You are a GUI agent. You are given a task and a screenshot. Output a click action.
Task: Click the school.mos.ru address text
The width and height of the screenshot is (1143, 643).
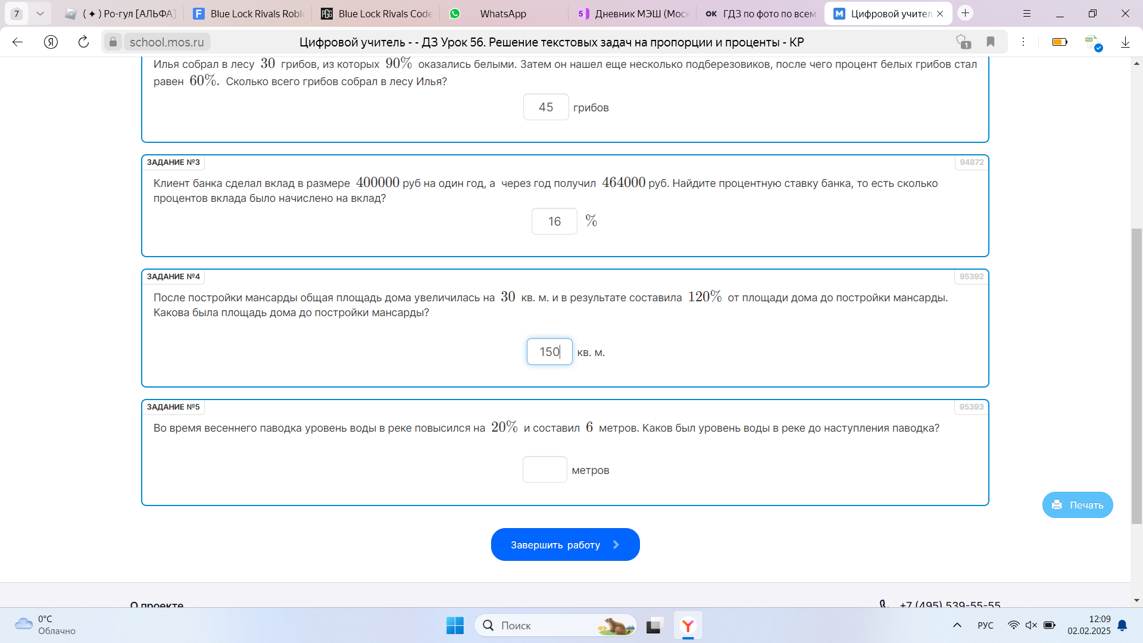click(167, 42)
